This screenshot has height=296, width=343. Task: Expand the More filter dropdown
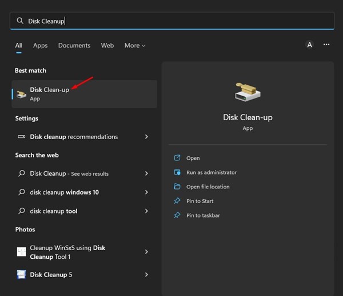tap(135, 45)
